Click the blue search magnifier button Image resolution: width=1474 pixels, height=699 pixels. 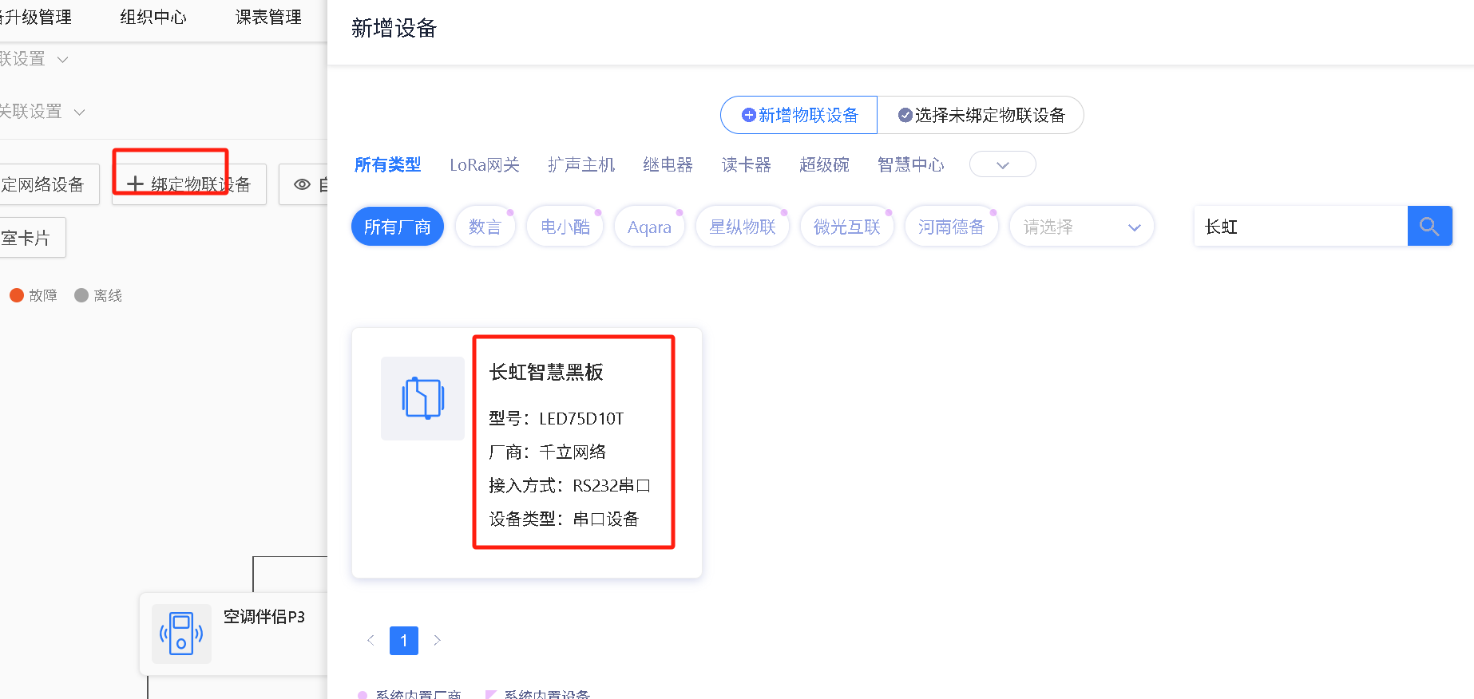coord(1429,227)
